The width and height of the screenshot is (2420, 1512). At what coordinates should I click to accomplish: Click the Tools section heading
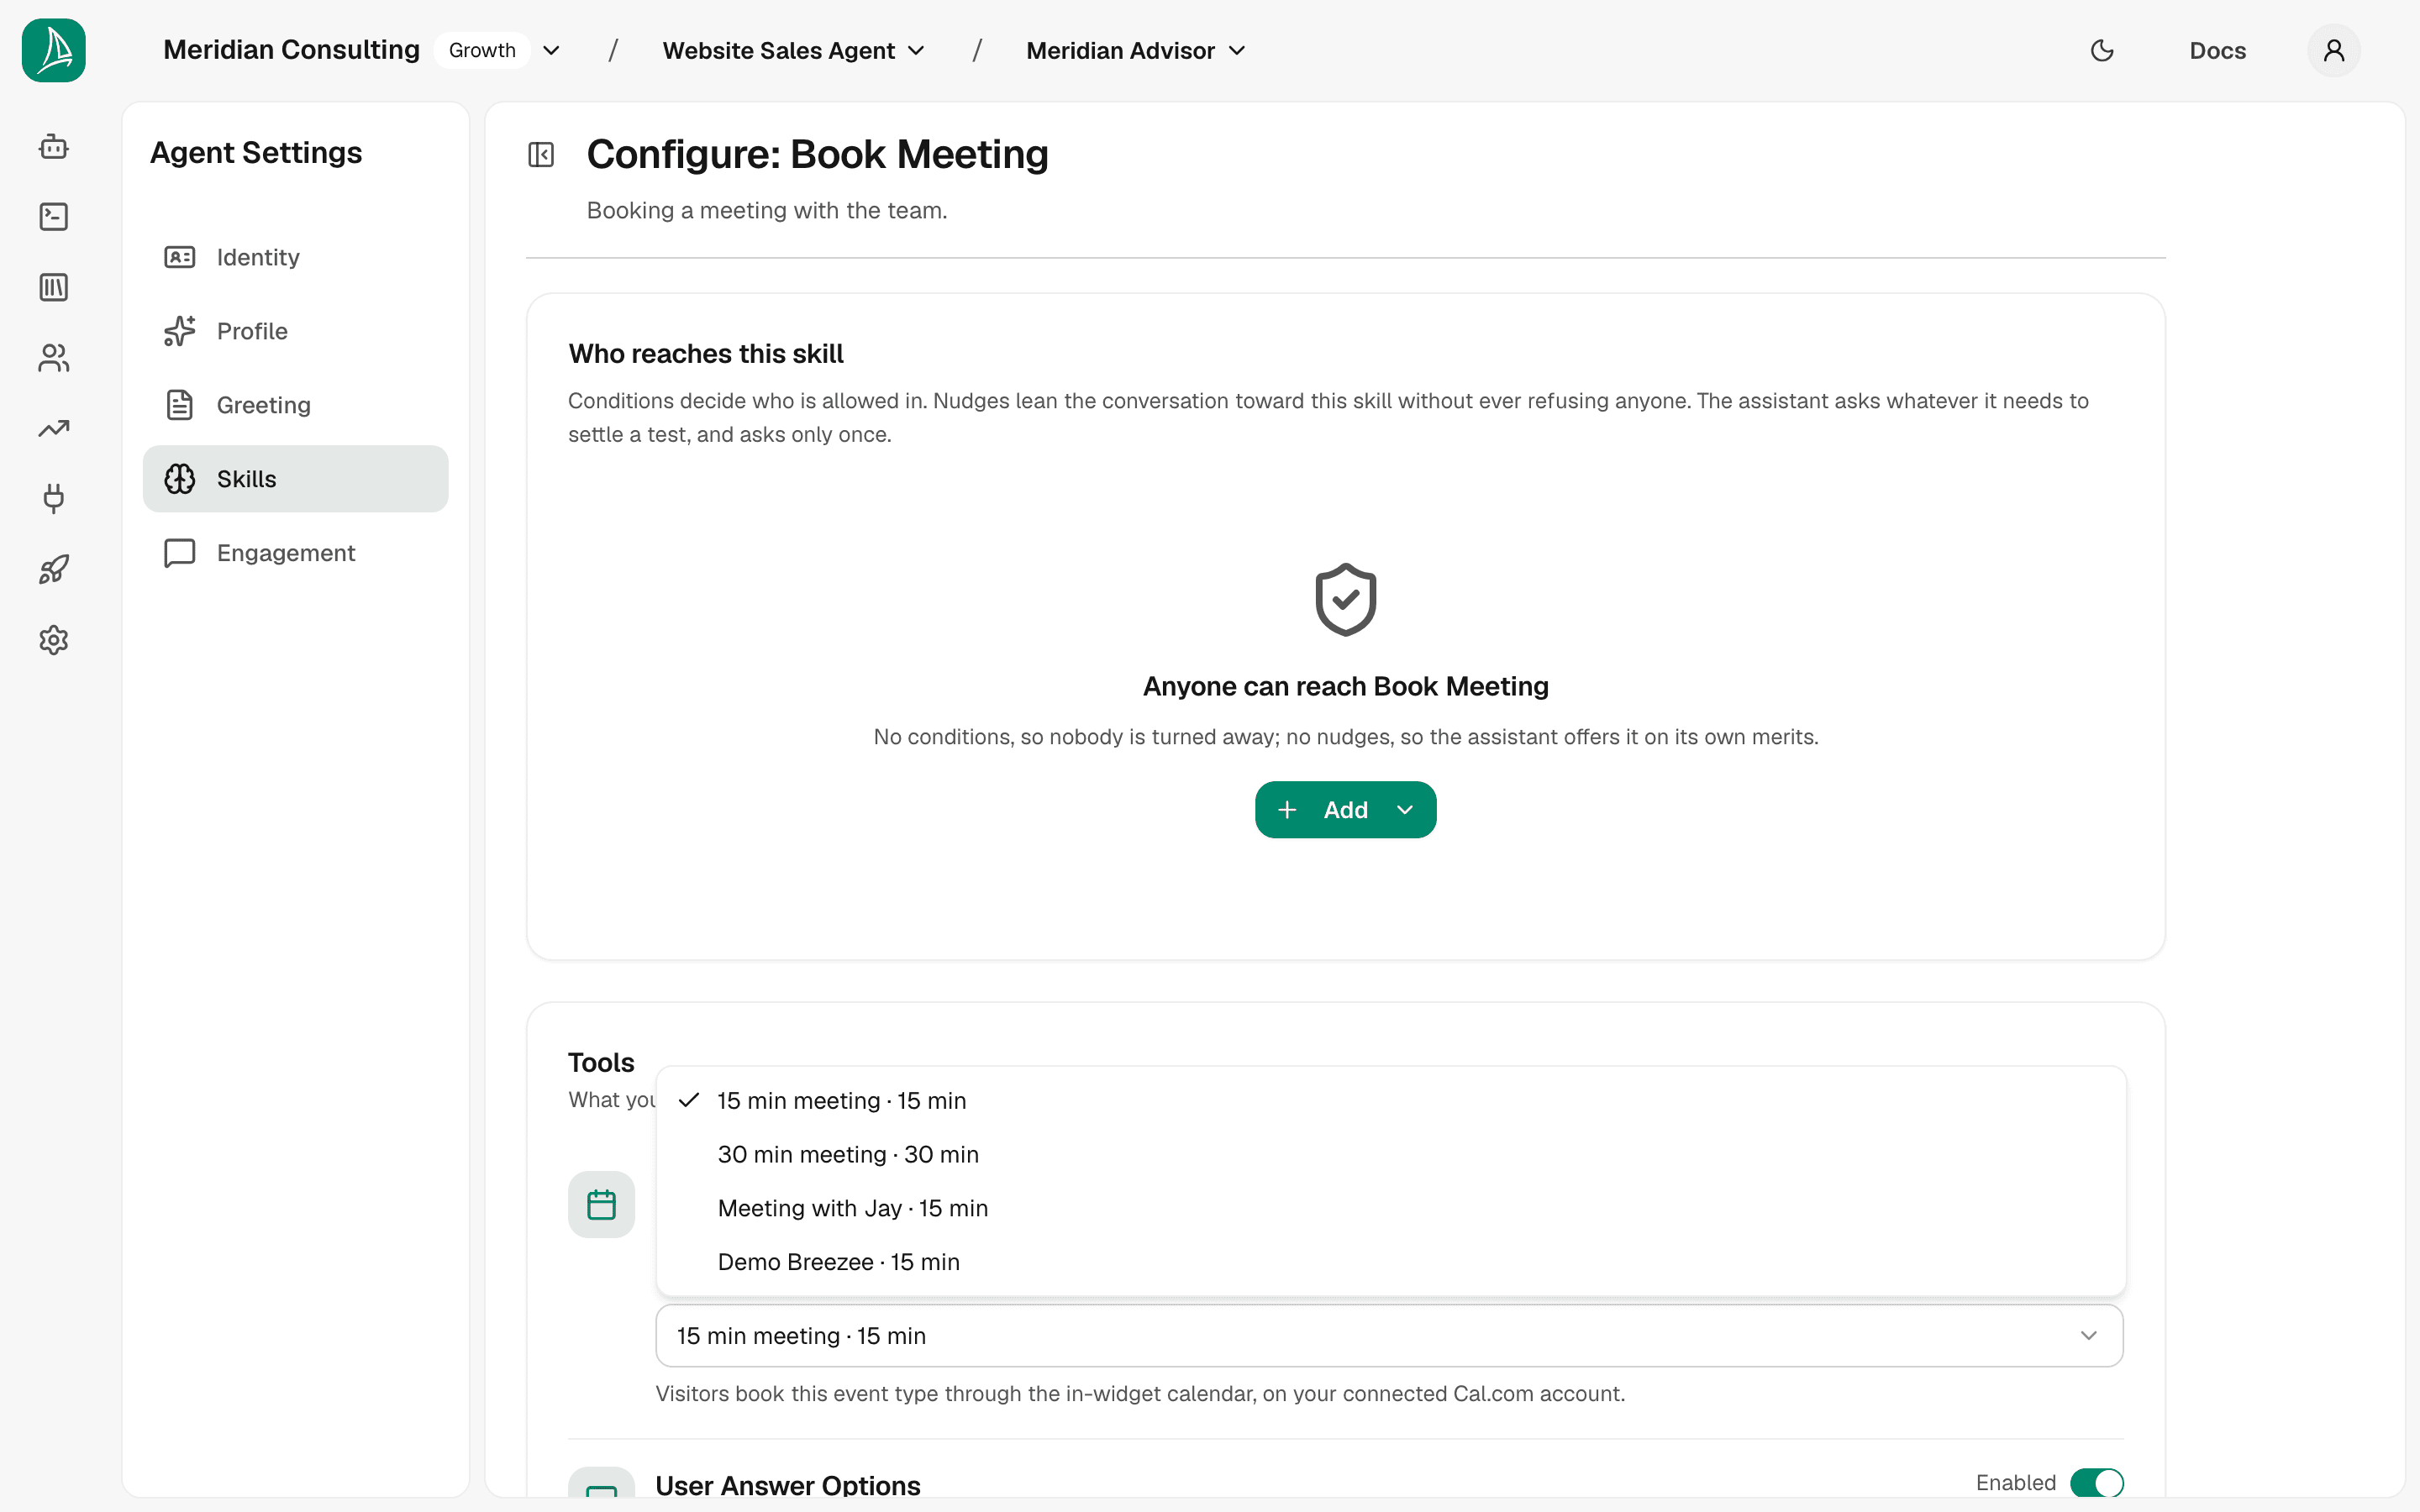[x=601, y=1062]
